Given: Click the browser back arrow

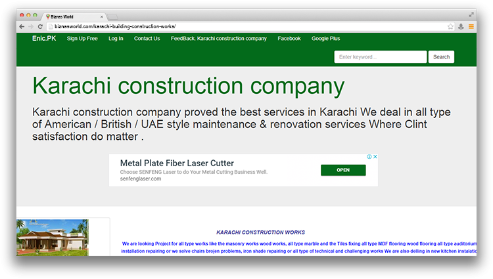Looking at the screenshot, I should tap(22, 26).
